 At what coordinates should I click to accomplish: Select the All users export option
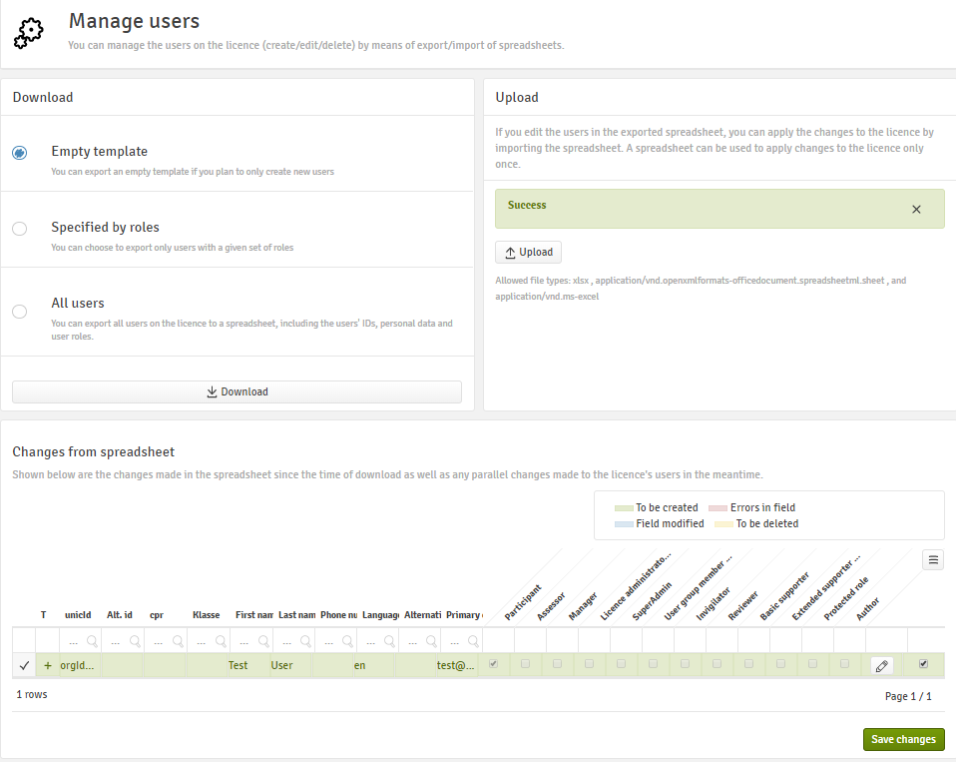20,312
